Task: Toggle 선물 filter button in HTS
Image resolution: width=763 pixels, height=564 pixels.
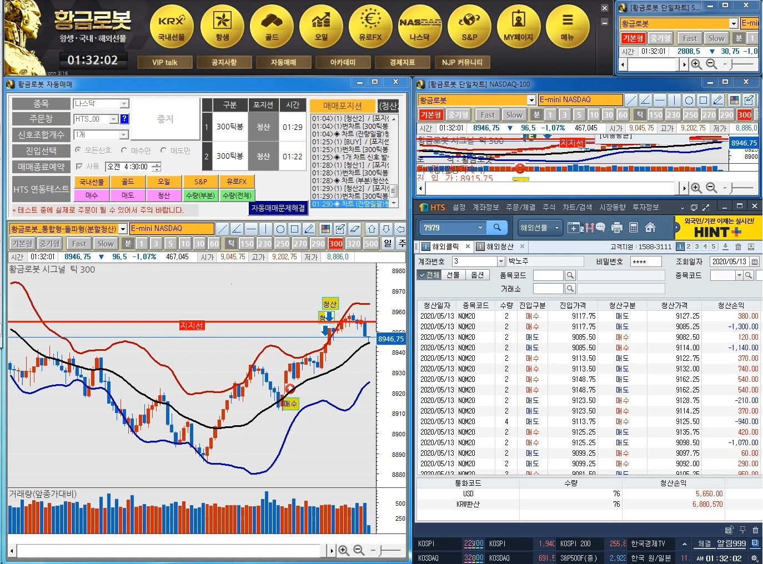Action: 453,275
